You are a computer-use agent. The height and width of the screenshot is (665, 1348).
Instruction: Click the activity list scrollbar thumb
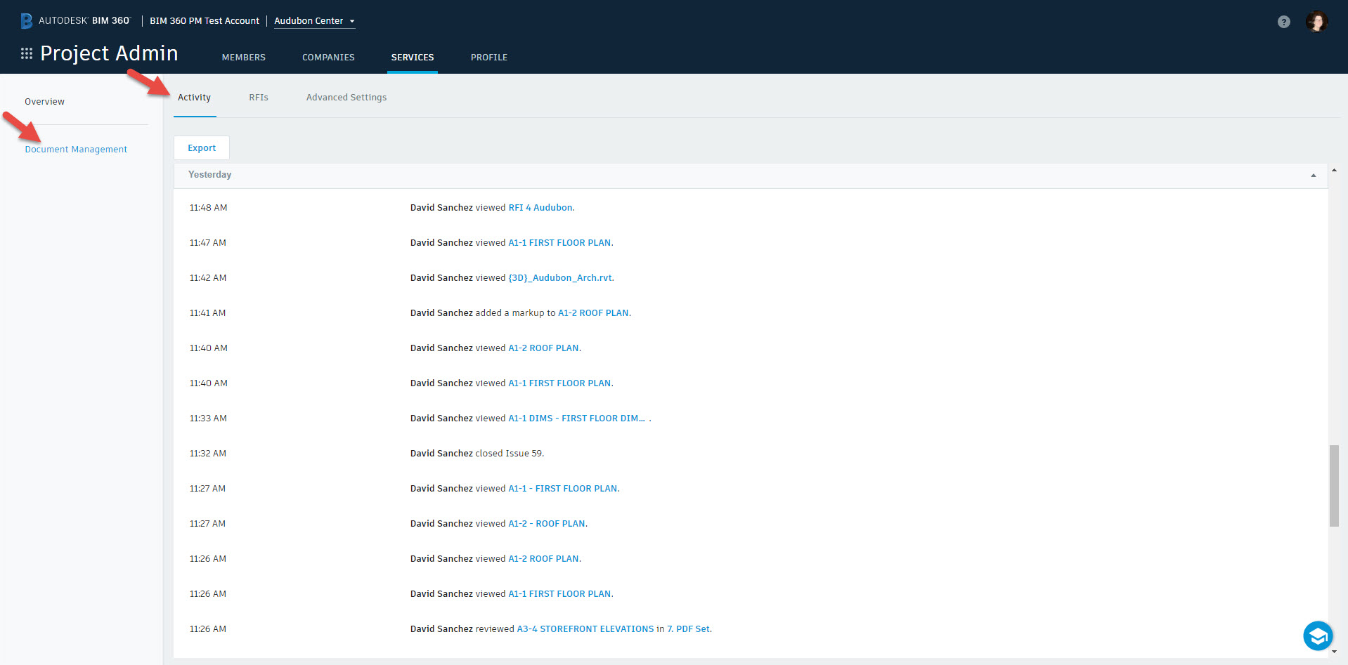[1333, 485]
